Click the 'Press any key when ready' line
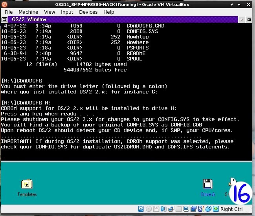This screenshot has height=216, width=255. click(48, 114)
